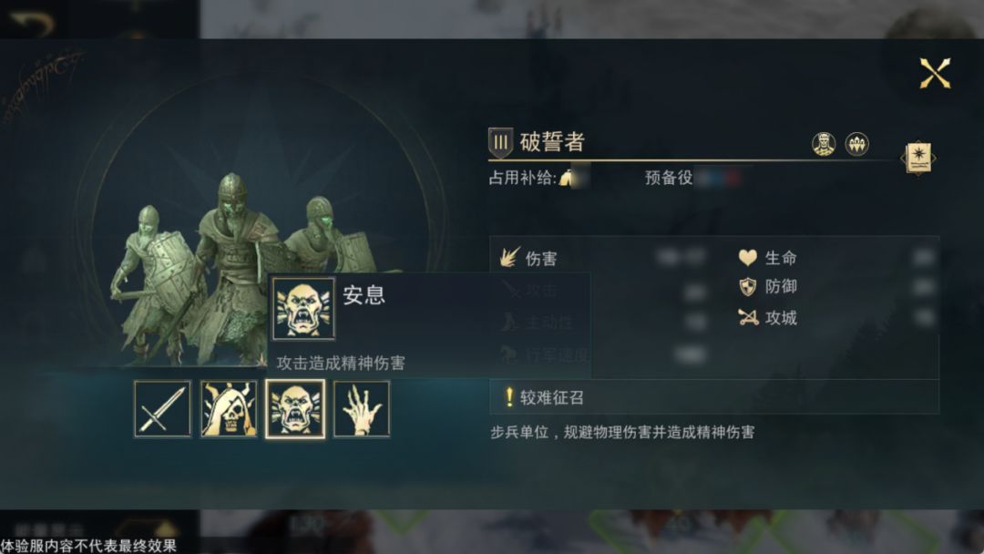
Task: Click the three-soldiers round badge icon
Action: [x=856, y=144]
